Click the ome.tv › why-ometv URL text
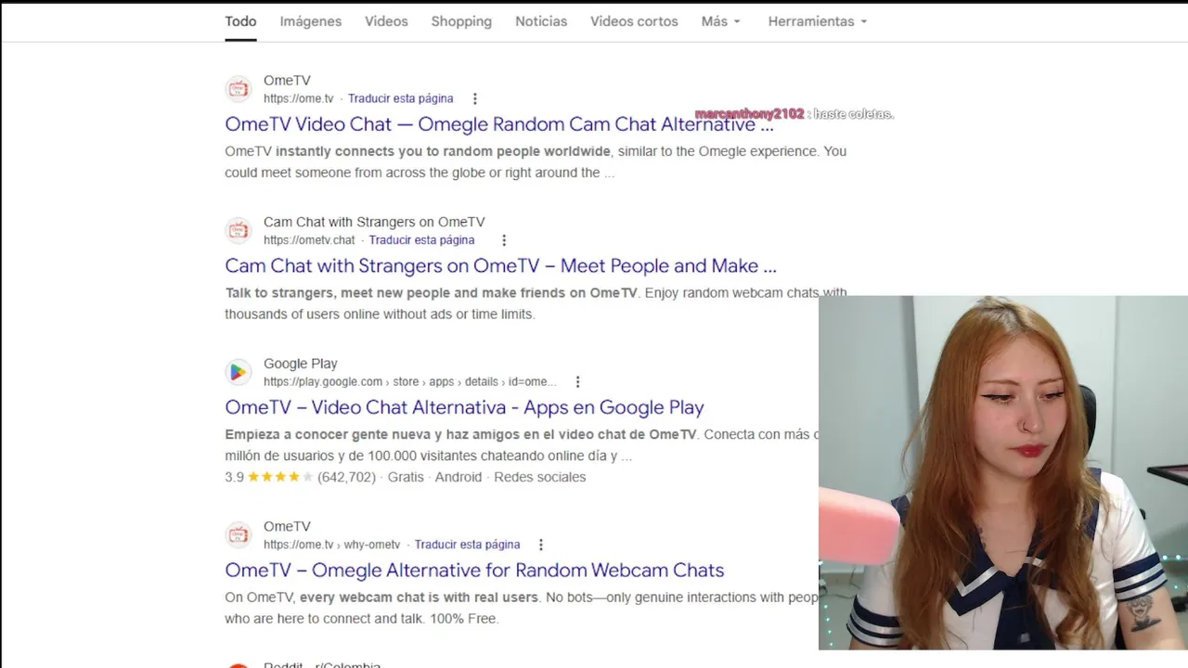Image resolution: width=1188 pixels, height=668 pixels. [331, 545]
